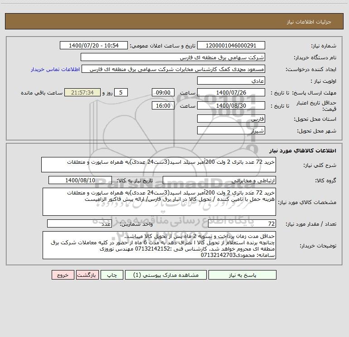This screenshot has height=337, width=349.
Task: Click the جزئیات اطلاعات نیاز header title
Action: click(309, 22)
